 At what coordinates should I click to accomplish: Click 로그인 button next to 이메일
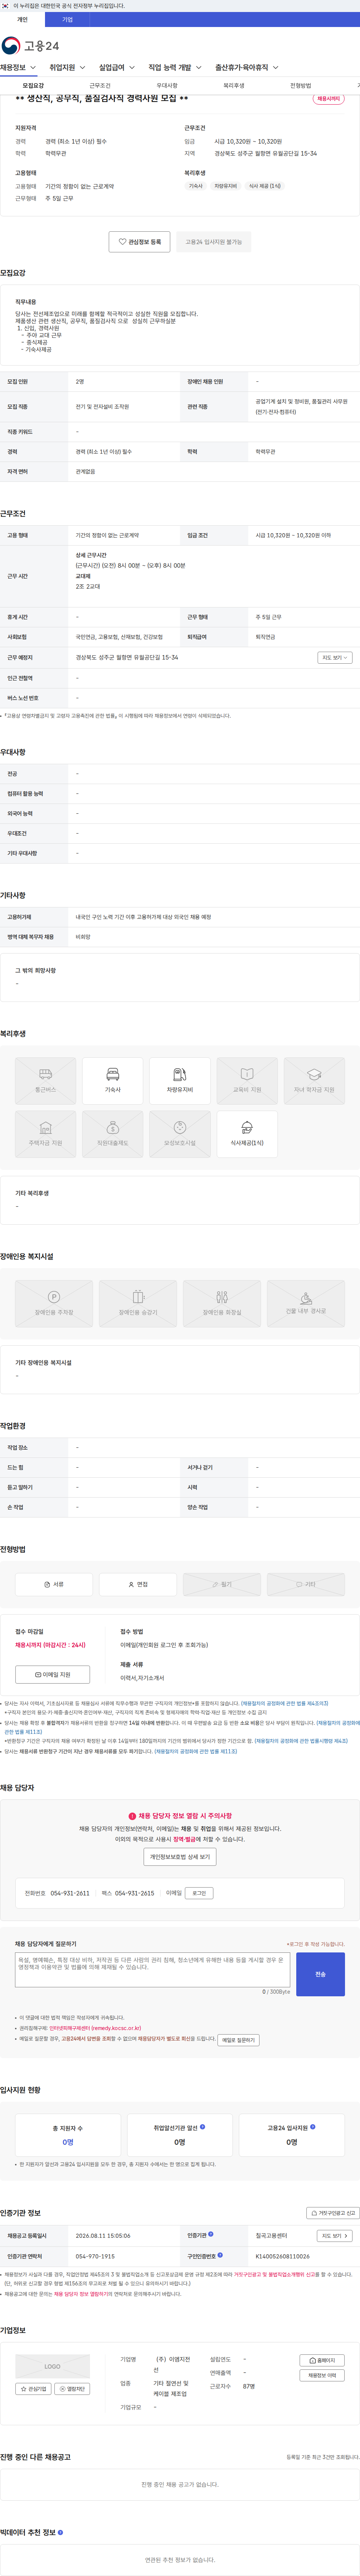(x=199, y=1893)
